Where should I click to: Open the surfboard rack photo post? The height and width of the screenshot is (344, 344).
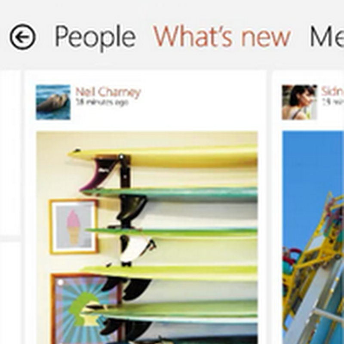pyautogui.click(x=147, y=237)
